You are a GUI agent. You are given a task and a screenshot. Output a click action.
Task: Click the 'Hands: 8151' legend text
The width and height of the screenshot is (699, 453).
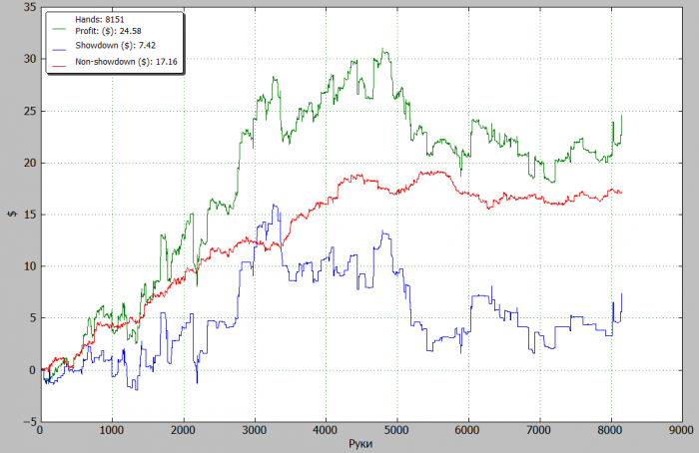pos(100,20)
